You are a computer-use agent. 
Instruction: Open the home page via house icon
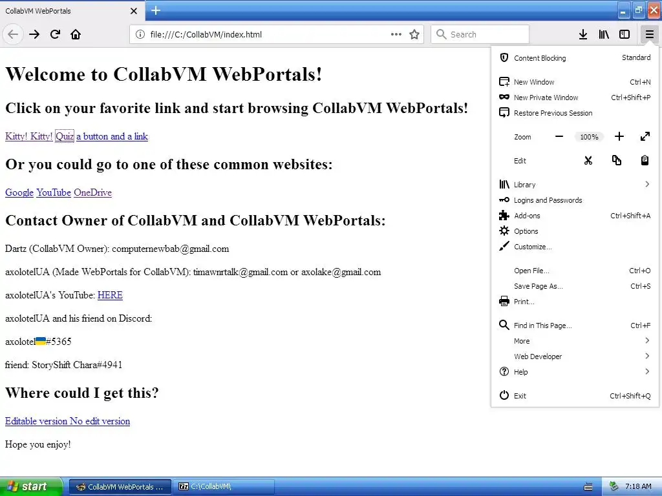point(76,34)
